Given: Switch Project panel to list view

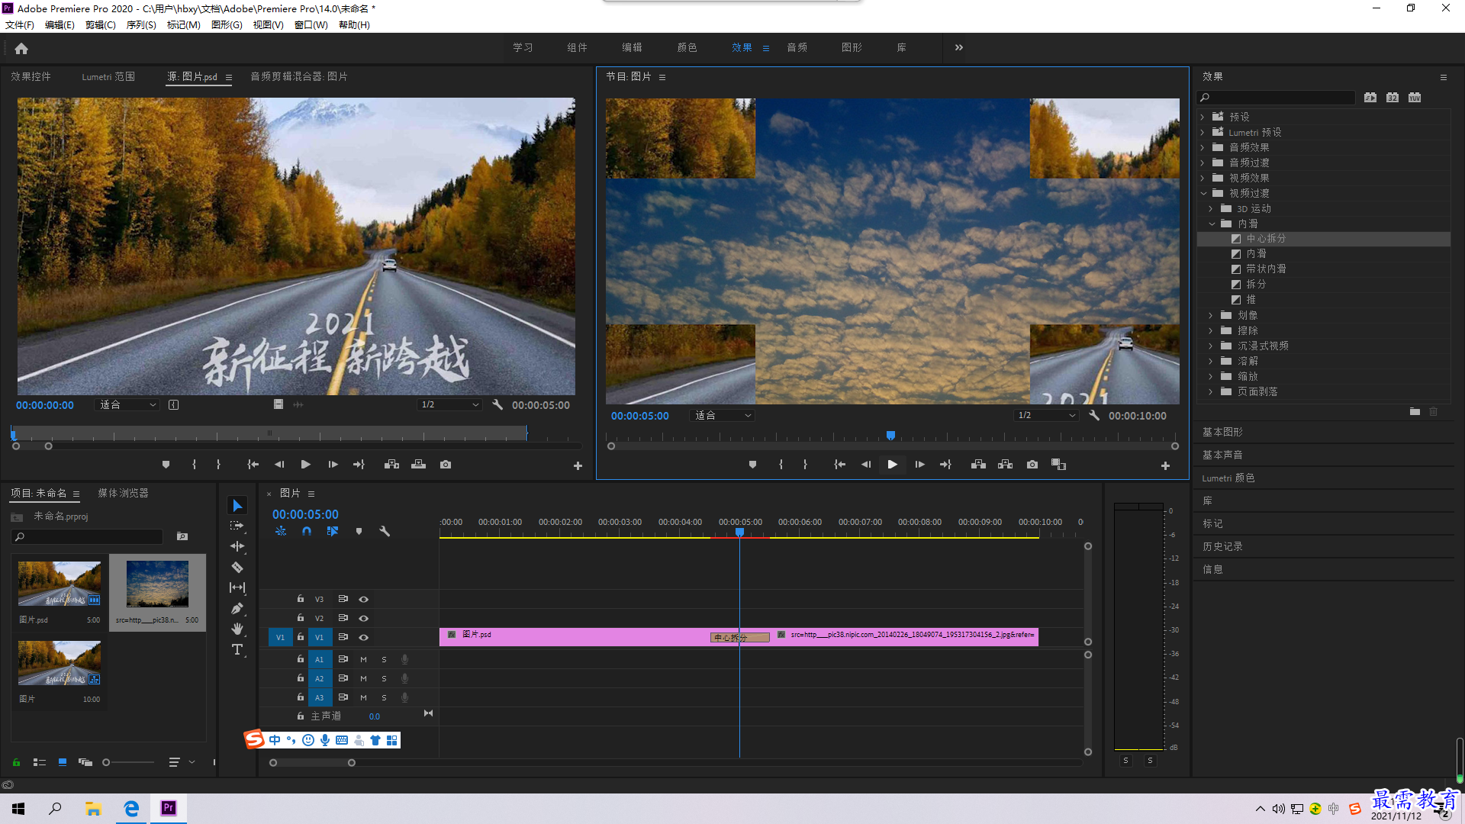Looking at the screenshot, I should point(39,761).
